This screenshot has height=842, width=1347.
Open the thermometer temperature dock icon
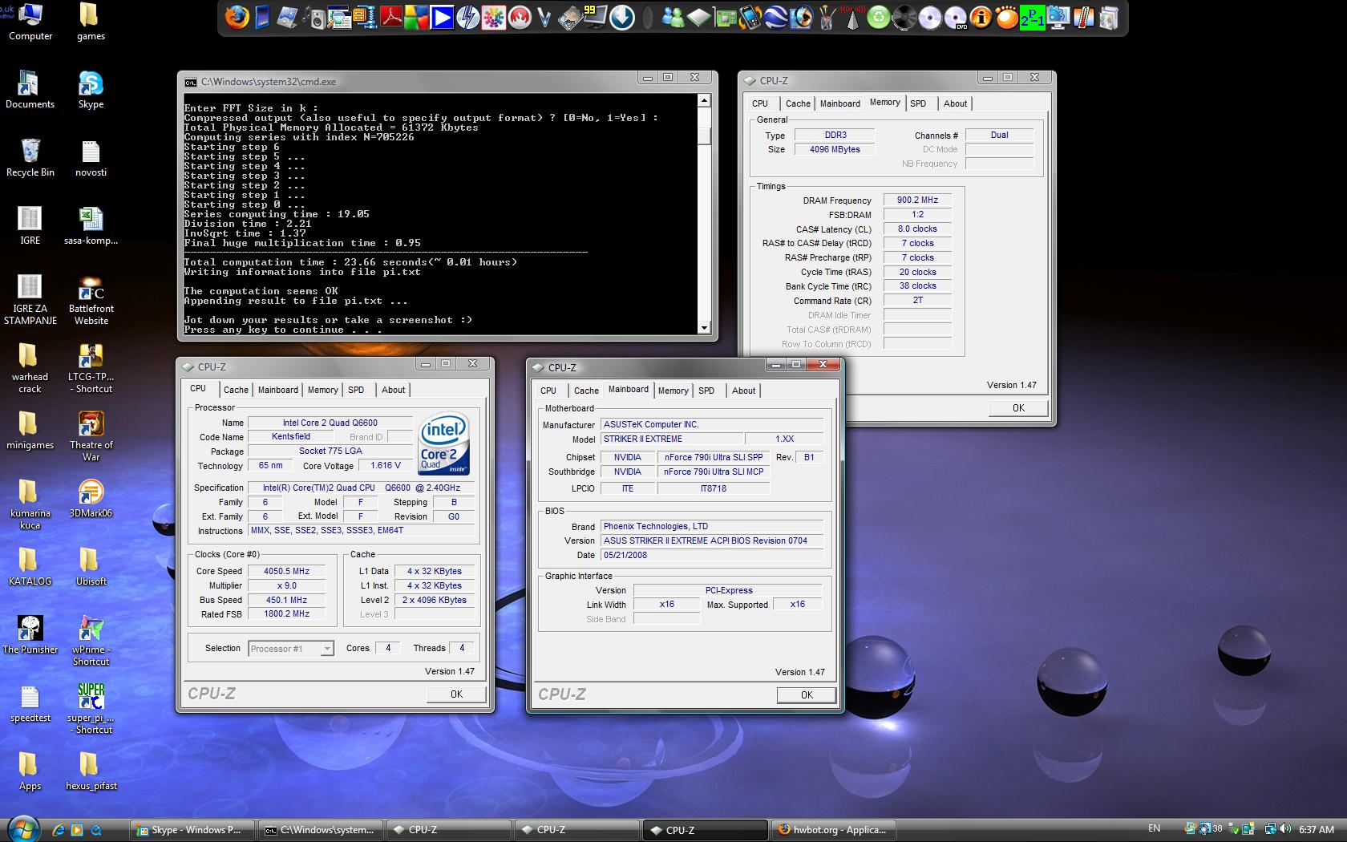(x=1083, y=18)
